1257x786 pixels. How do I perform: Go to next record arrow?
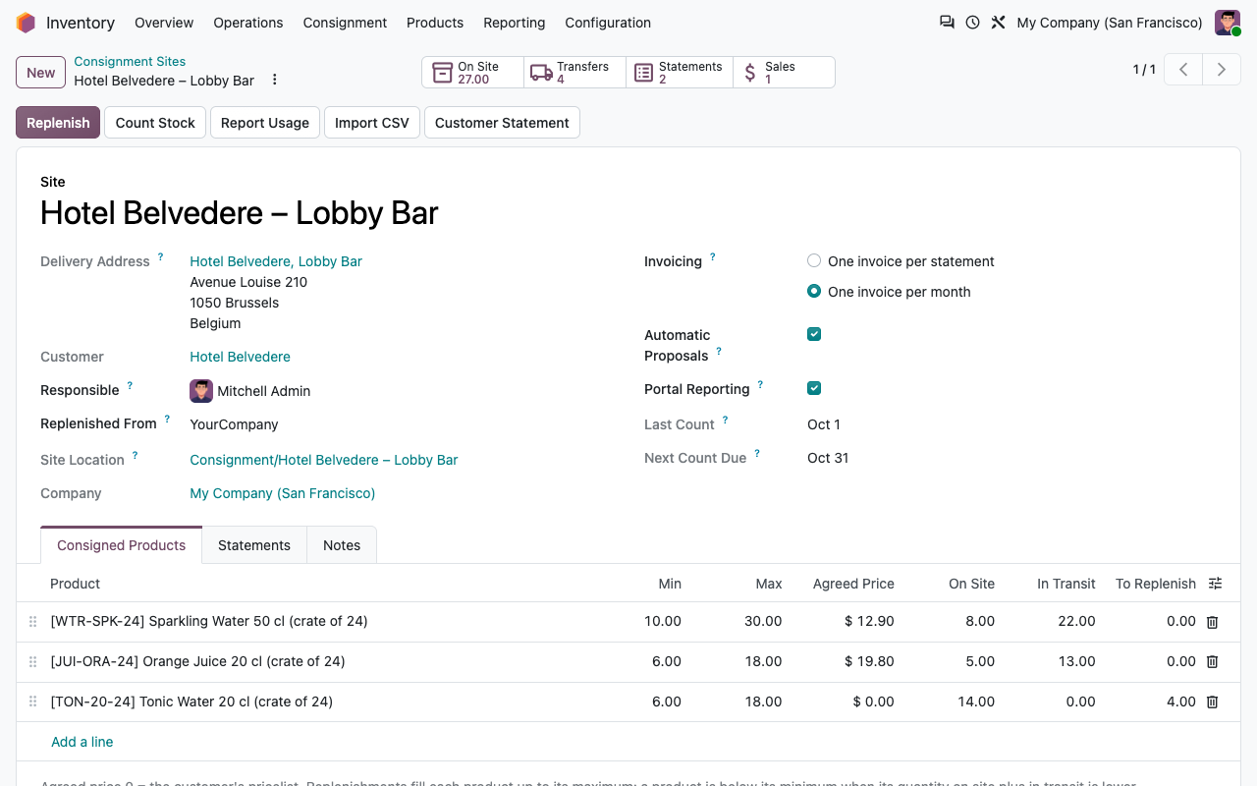tap(1222, 70)
